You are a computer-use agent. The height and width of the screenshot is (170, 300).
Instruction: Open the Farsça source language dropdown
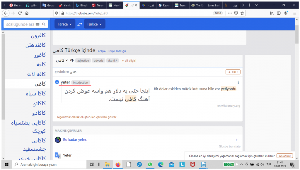64,24
